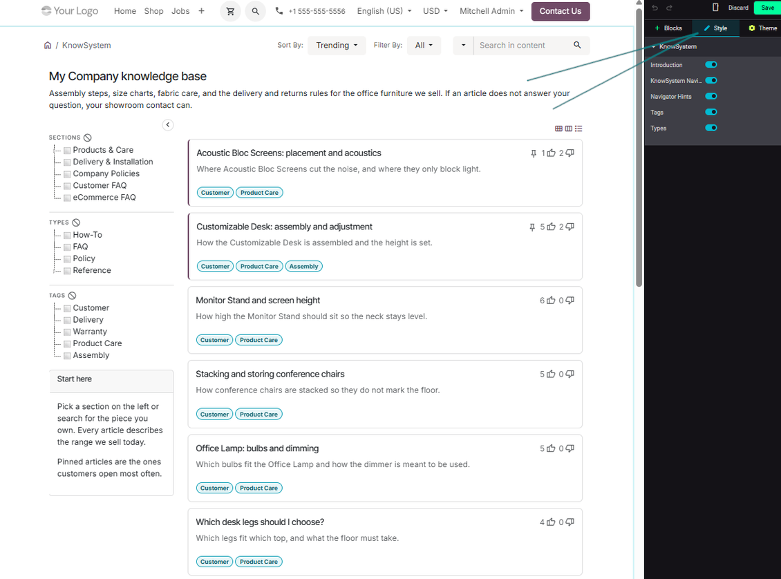781x579 pixels.
Task: Click the header search magnifier icon
Action: click(255, 11)
